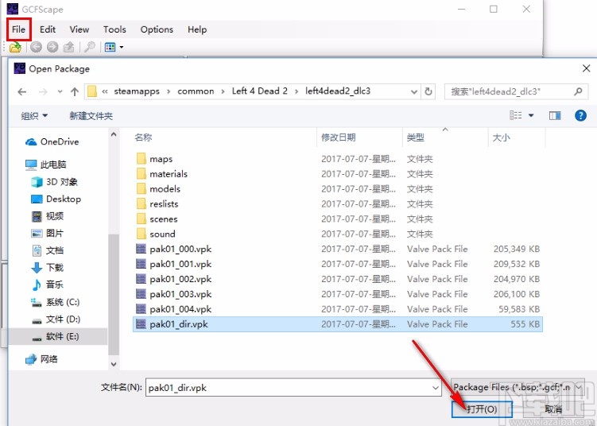Click the open package folder toolbar icon
Image resolution: width=597 pixels, height=426 pixels.
(x=15, y=47)
